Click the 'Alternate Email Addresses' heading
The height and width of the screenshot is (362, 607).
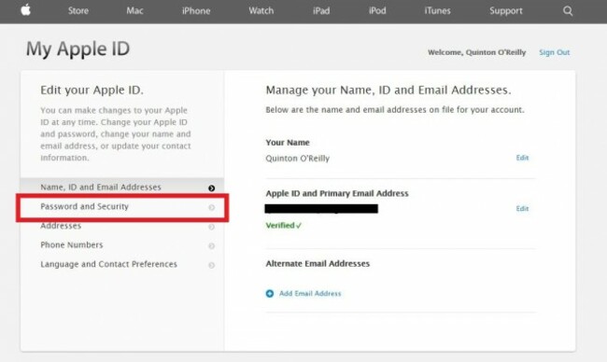(318, 264)
